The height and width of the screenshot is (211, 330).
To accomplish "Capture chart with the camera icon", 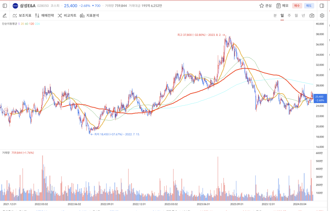I will (x=312, y=16).
